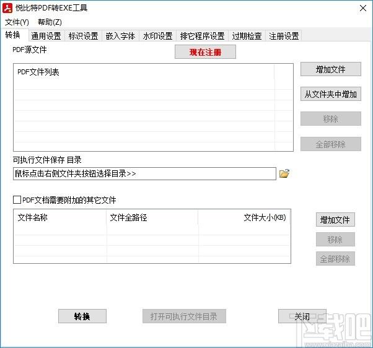This screenshot has height=348, width=373.
Task: Click the 文件大小(KB) column header
Action: pos(244,217)
